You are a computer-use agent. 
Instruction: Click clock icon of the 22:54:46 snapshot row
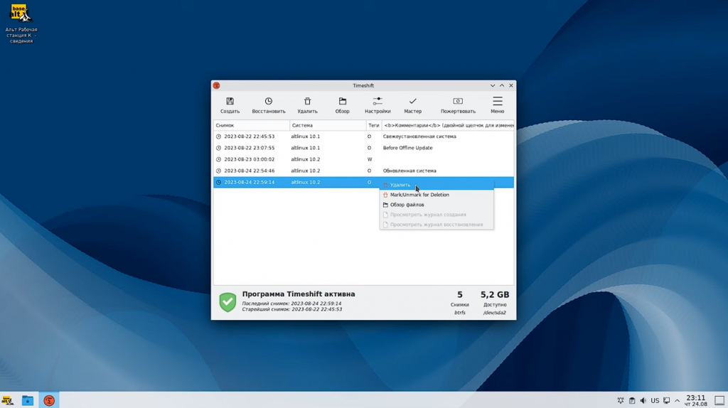point(219,171)
